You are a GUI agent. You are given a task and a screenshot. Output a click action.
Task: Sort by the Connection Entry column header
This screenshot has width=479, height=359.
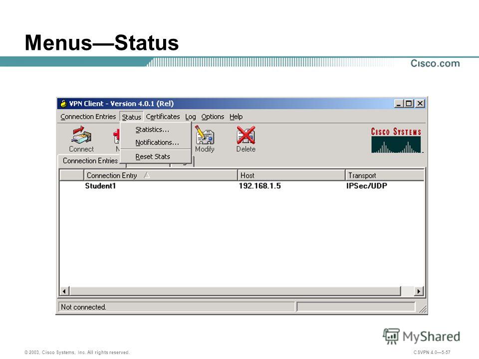click(x=160, y=176)
